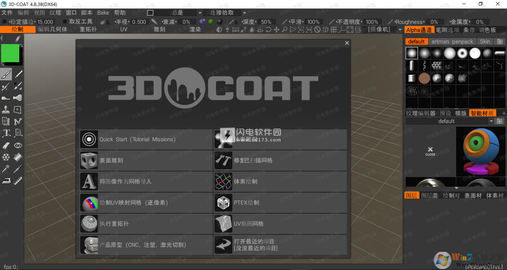Click the green color swatch
This screenshot has height=270, width=507.
pos(10,53)
